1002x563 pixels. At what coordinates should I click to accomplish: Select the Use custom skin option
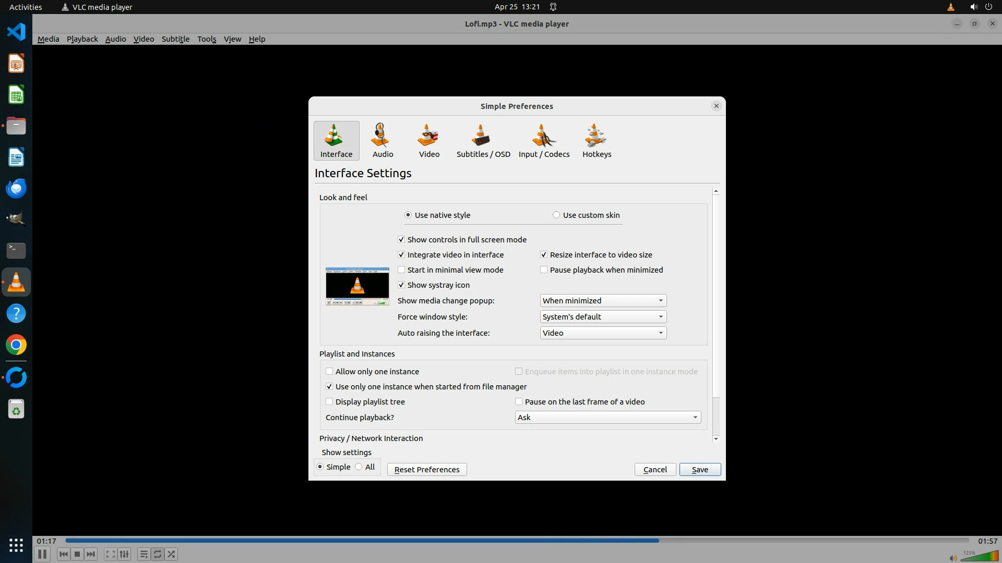(x=556, y=215)
